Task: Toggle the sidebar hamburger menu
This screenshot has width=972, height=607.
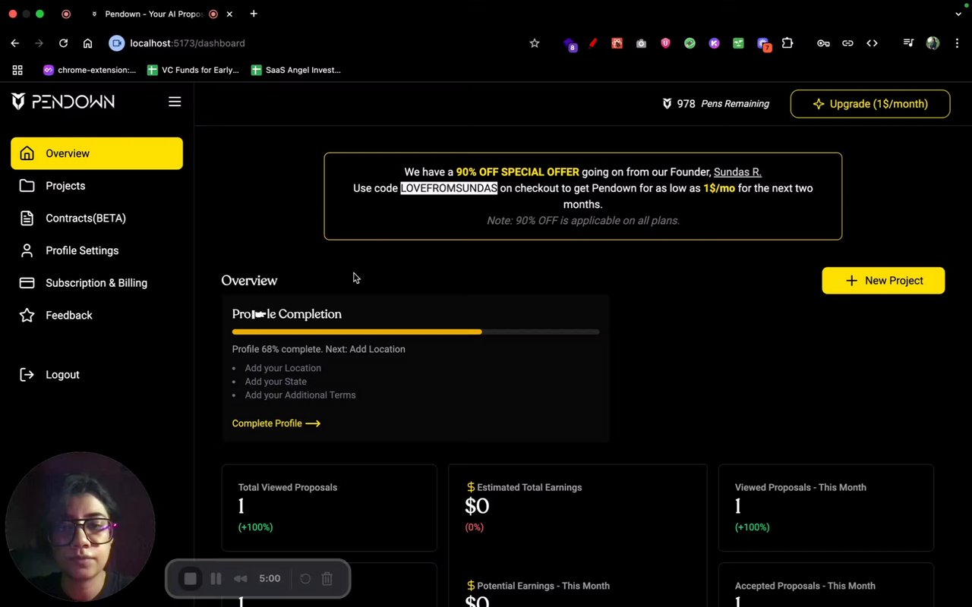Action: (x=175, y=102)
